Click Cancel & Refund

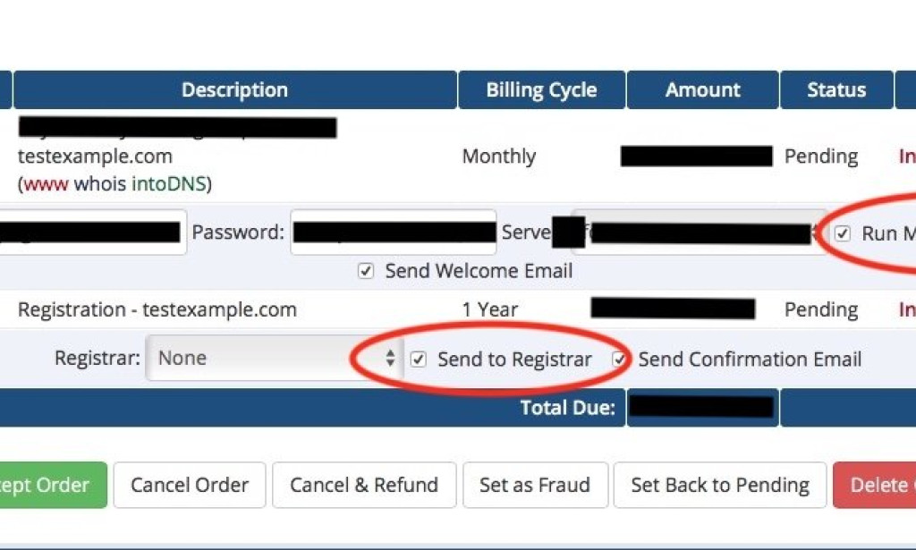[x=363, y=485]
